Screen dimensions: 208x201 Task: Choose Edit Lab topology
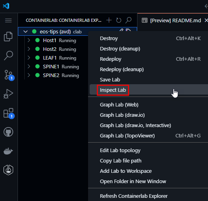coord(149,151)
